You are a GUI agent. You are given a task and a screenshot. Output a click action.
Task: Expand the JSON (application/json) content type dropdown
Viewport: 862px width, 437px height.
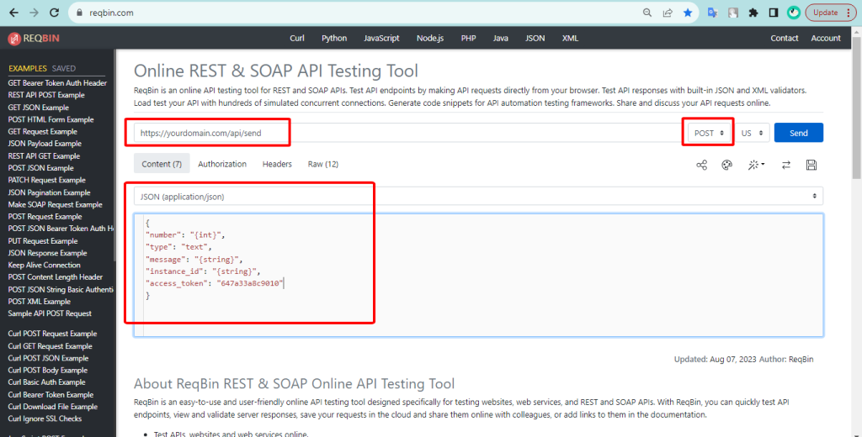478,196
